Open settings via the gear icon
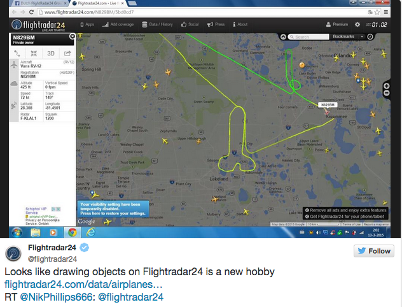 [x=357, y=24]
